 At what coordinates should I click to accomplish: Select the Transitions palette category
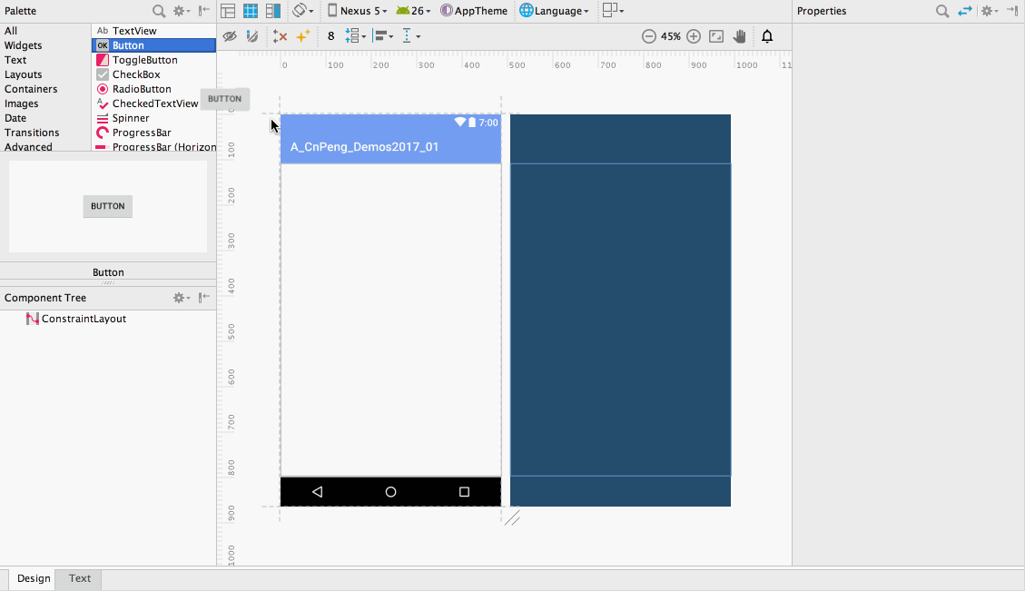32,132
